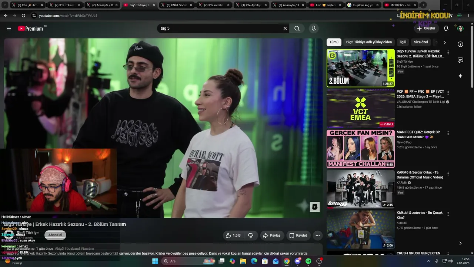Open the info panel icon in side strip

(460, 44)
